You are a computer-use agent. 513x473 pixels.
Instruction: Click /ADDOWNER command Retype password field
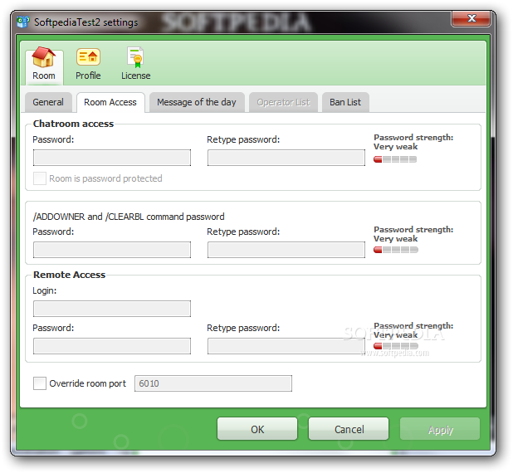coord(286,250)
